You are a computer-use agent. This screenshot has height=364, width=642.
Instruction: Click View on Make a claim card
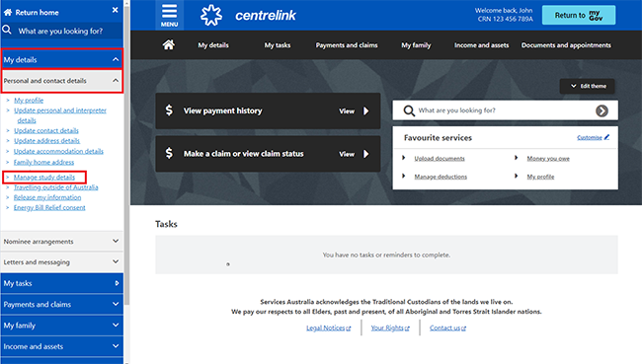click(x=347, y=154)
